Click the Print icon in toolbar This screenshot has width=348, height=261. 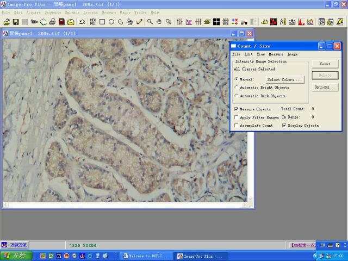(52, 22)
